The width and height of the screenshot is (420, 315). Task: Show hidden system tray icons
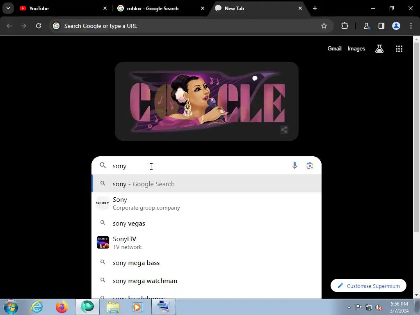tap(349, 307)
